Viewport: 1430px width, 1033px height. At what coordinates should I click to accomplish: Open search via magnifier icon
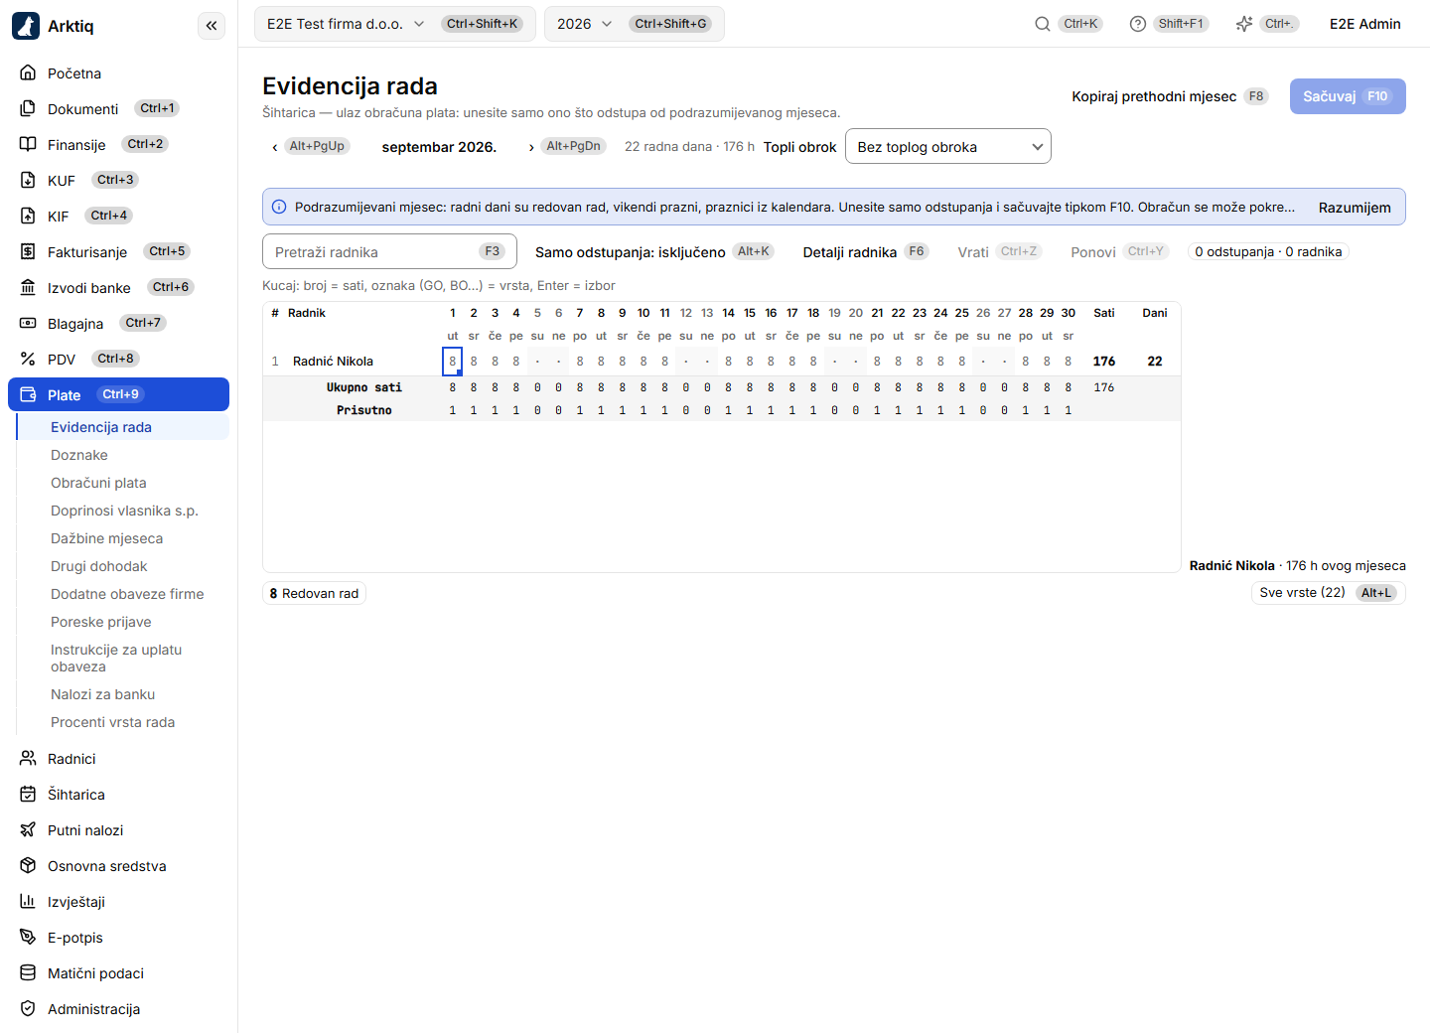coord(1042,24)
